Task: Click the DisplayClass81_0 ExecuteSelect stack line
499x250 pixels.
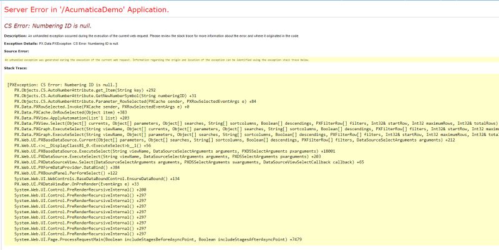Action: 83,145
